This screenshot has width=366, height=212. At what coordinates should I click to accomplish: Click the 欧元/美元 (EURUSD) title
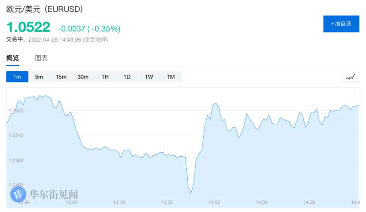pos(44,9)
